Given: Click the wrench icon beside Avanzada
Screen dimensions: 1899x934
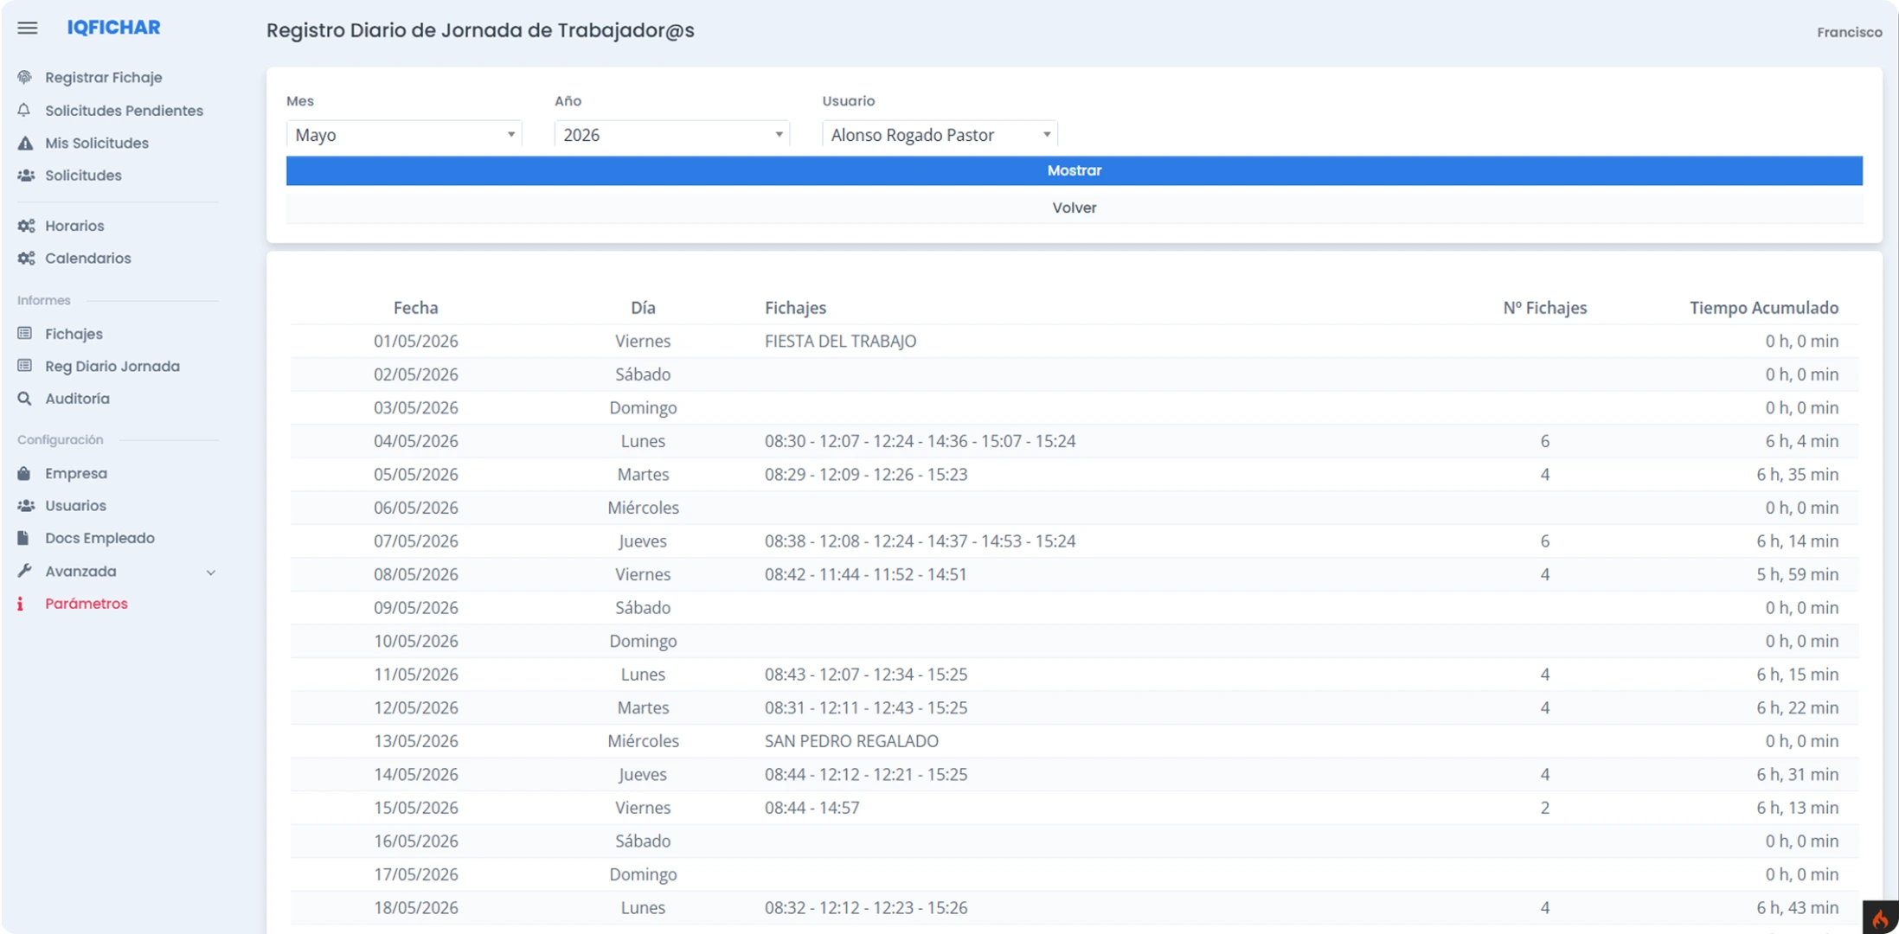Looking at the screenshot, I should coord(24,571).
